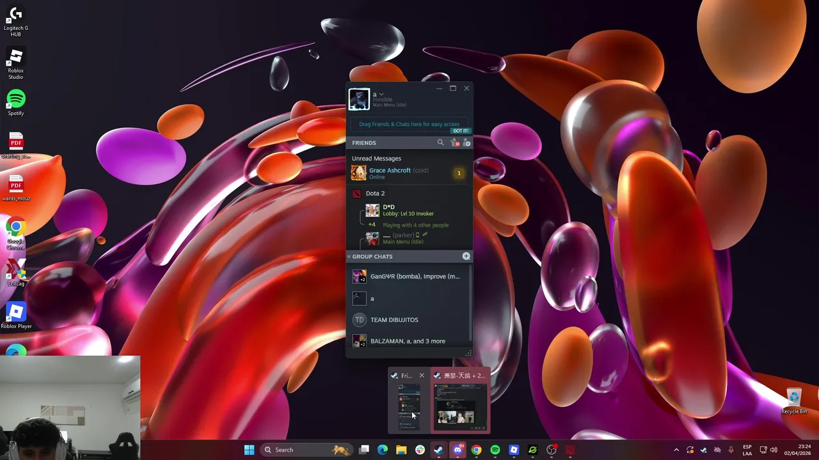Click the Friends window taskbar preview thumbnail
Screen dimensions: 819x460
(409, 406)
